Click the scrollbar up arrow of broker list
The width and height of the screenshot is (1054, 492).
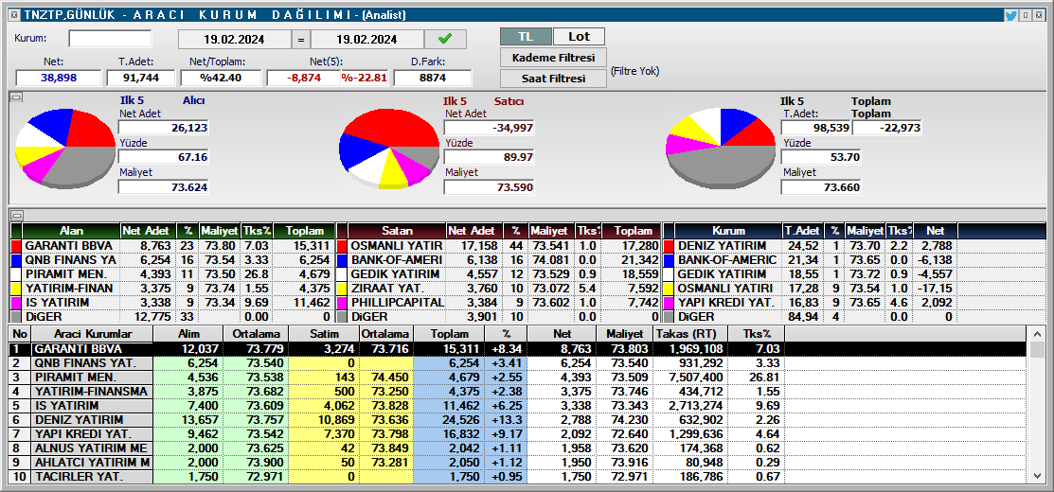(x=1038, y=332)
